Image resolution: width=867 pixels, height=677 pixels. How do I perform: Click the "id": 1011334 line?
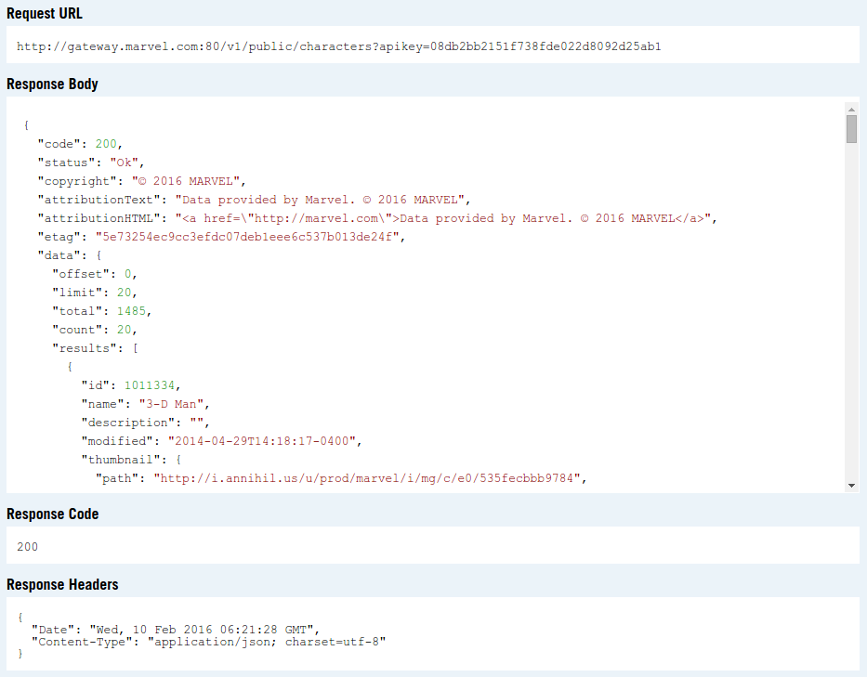point(131,385)
